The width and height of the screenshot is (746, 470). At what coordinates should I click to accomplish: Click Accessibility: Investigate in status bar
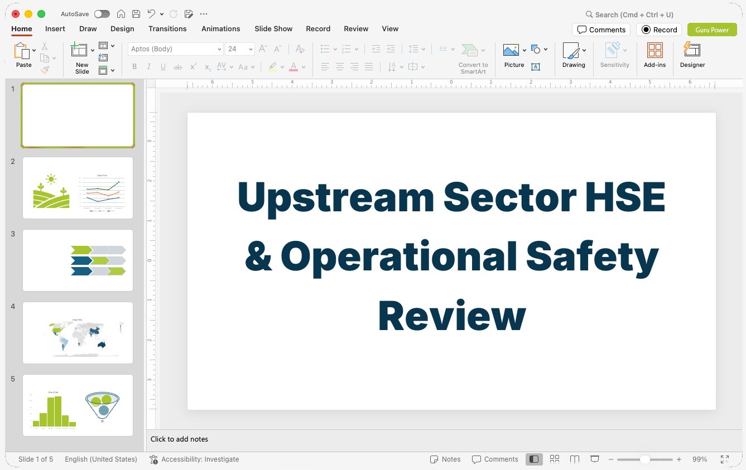point(194,459)
